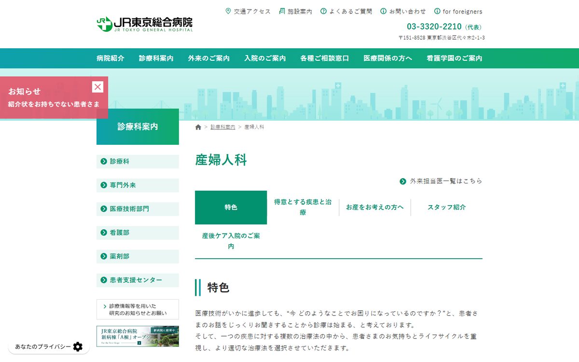Image resolution: width=579 pixels, height=362 pixels.
Task: Open the 交通アクセス link
Action: coord(248,11)
